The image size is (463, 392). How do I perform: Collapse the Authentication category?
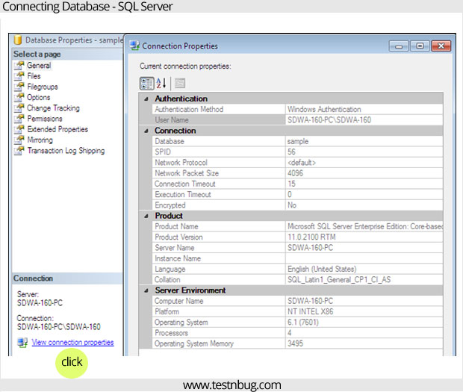[x=146, y=99]
